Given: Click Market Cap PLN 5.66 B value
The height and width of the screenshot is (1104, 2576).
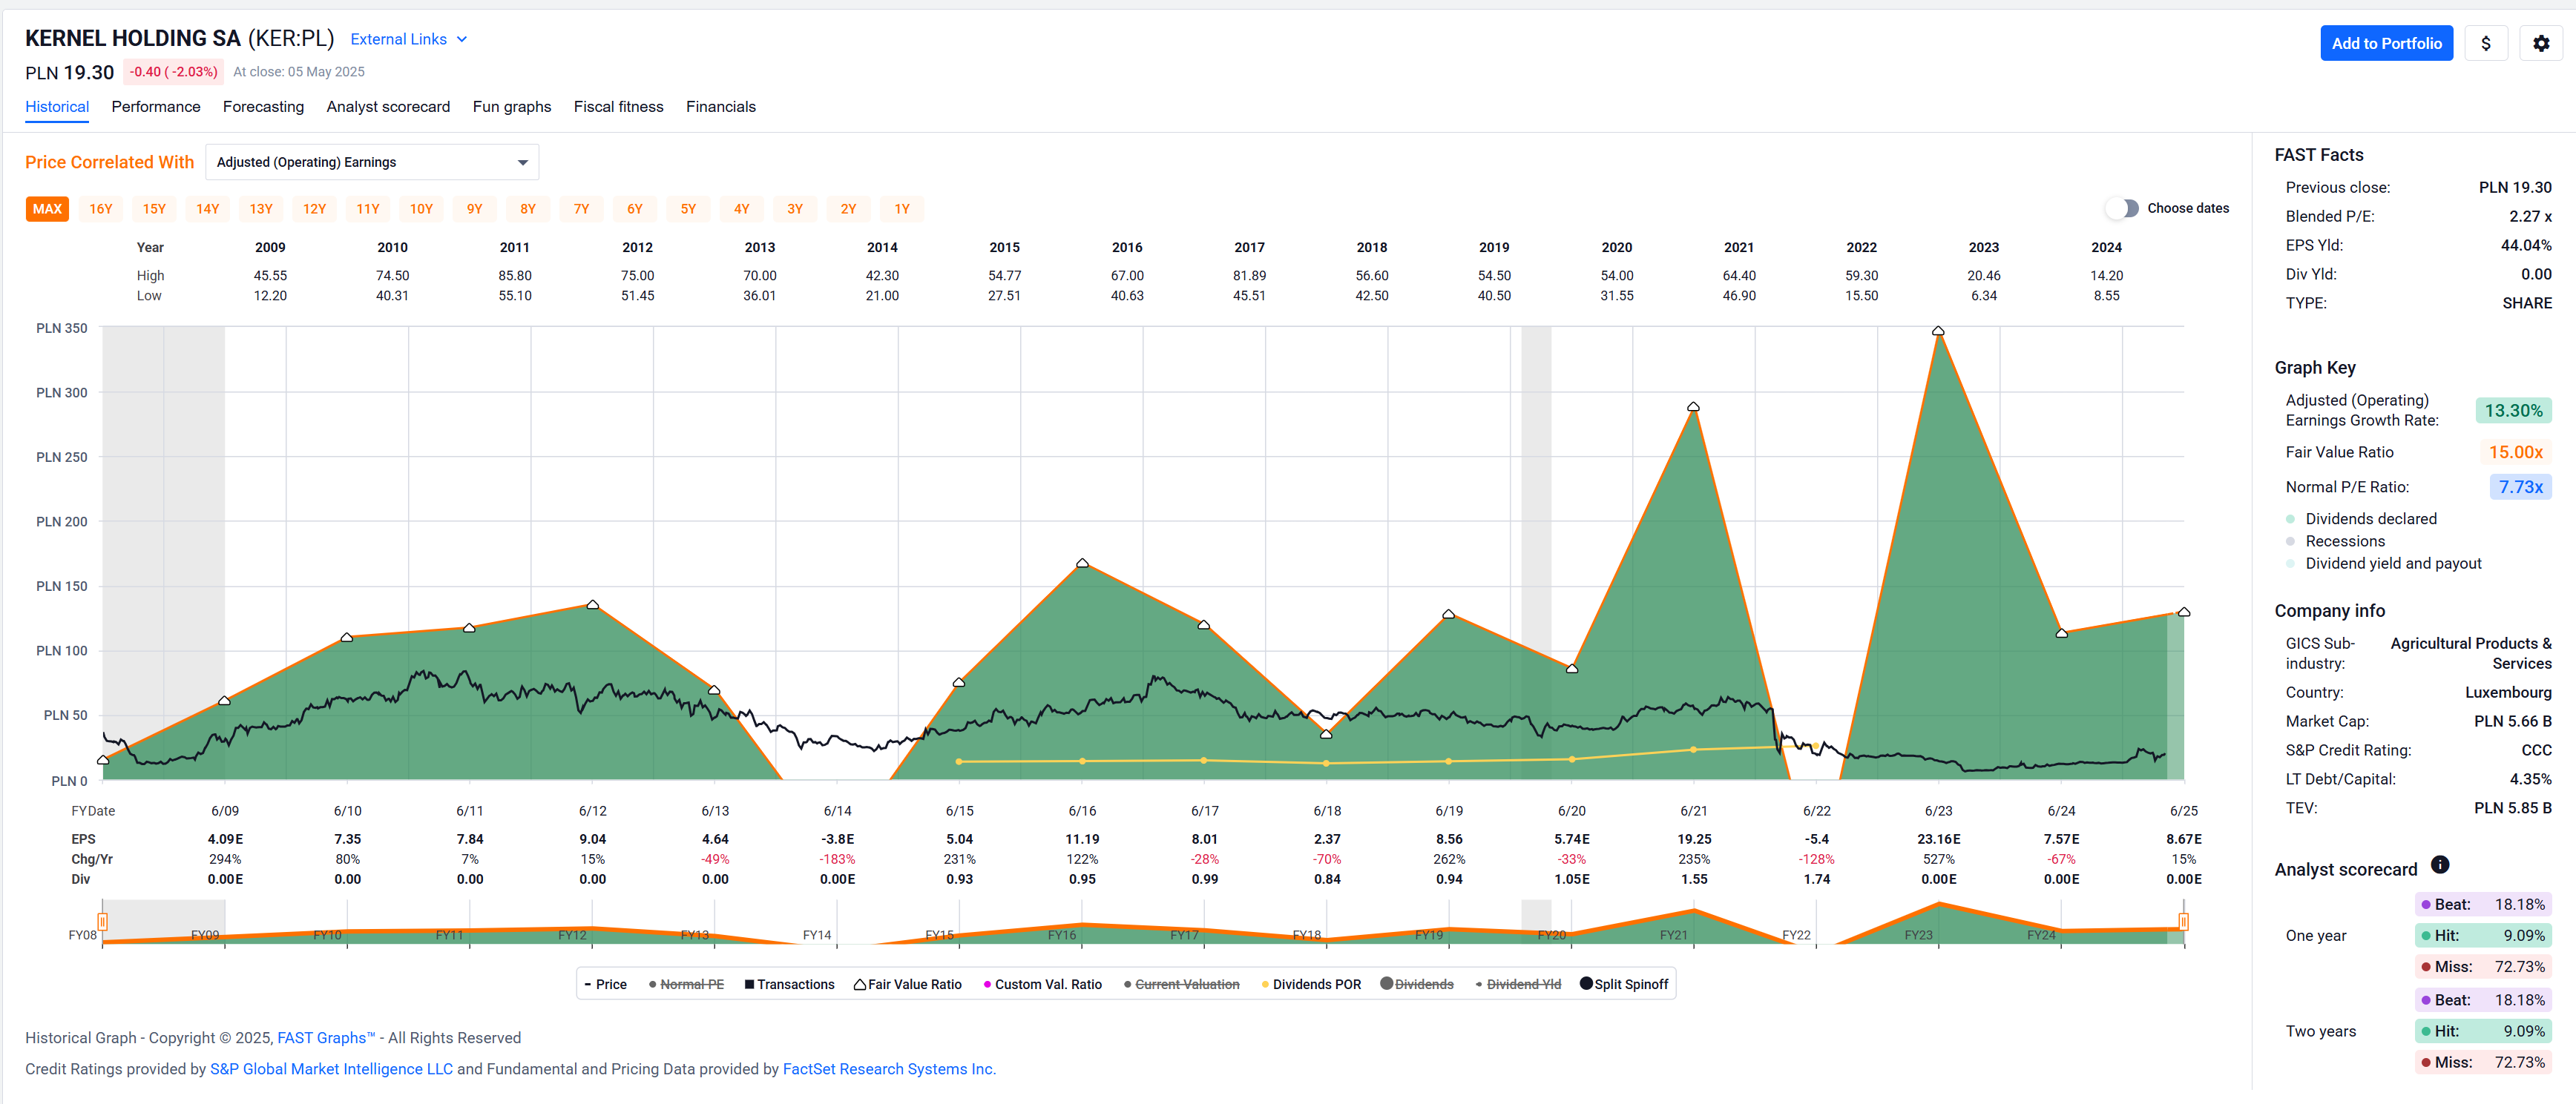Looking at the screenshot, I should 2512,721.
